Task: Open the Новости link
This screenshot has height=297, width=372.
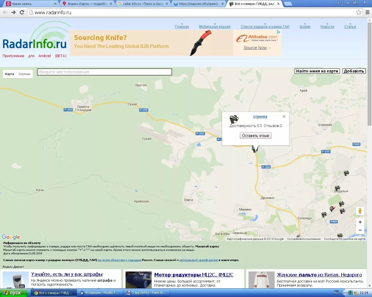Action: (x=327, y=27)
